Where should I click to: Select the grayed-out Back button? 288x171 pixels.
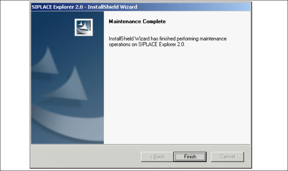click(157, 157)
